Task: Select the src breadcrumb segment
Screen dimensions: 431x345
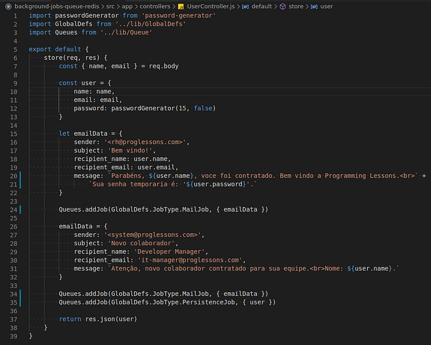Action: [x=110, y=6]
